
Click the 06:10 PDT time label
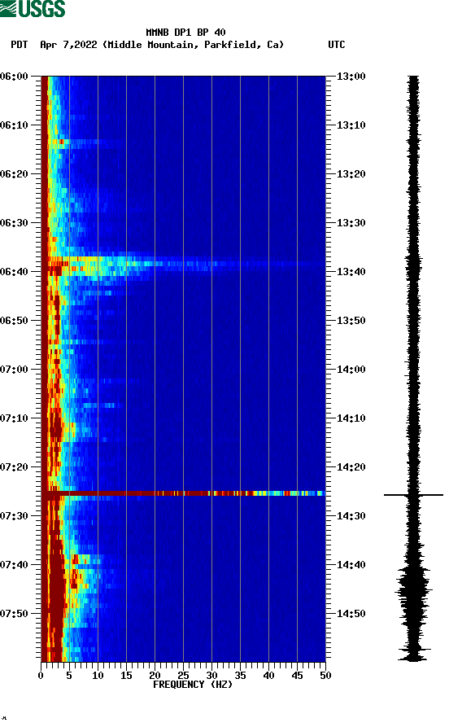click(x=14, y=125)
